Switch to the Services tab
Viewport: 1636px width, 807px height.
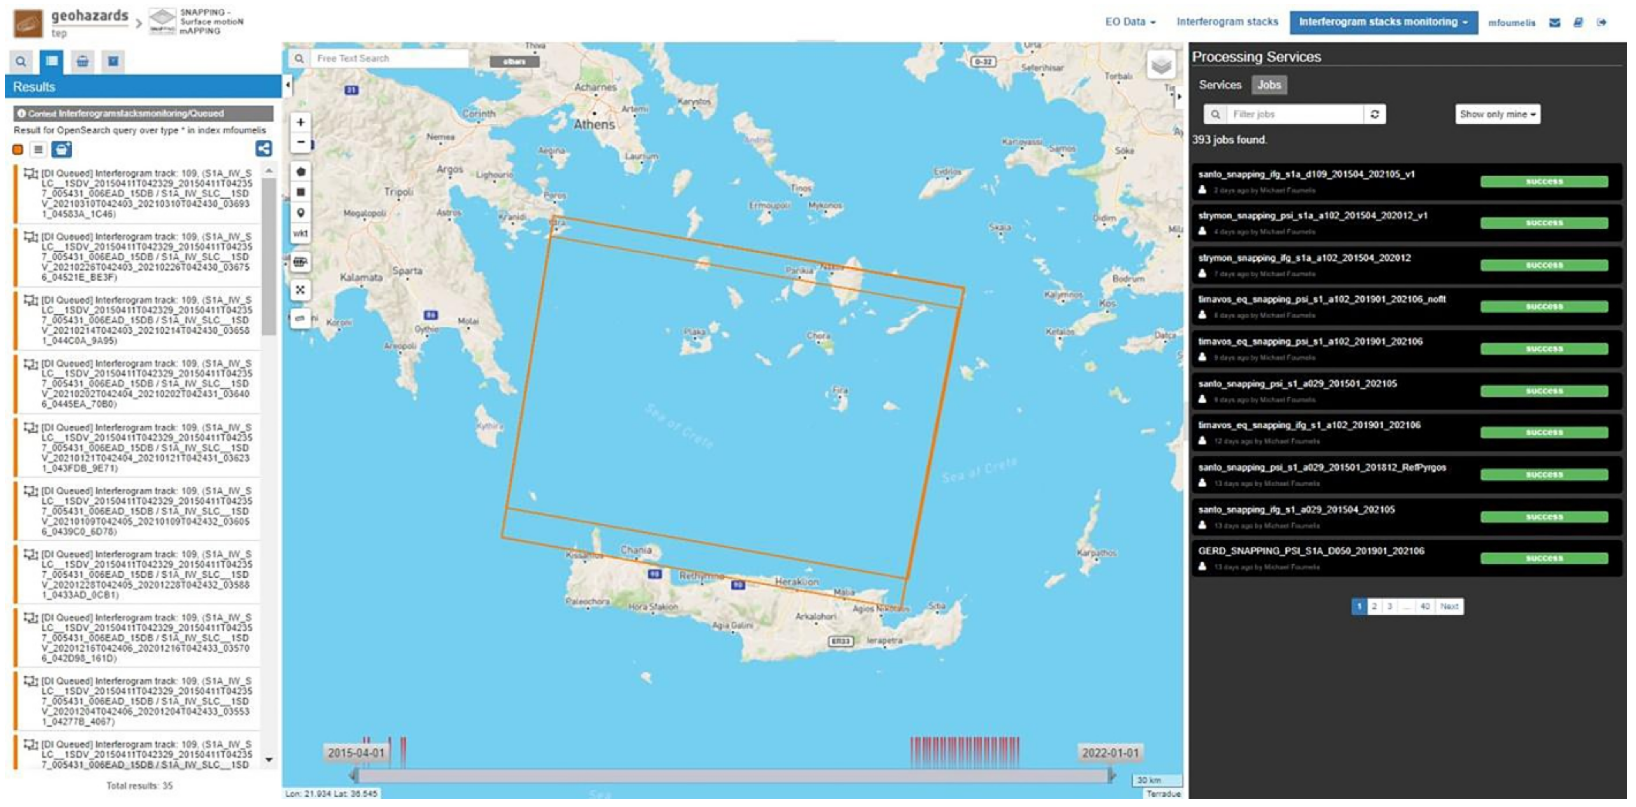click(1219, 84)
